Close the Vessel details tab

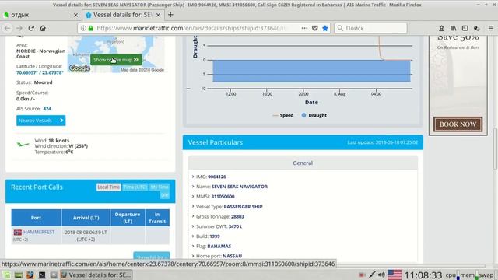tap(158, 15)
